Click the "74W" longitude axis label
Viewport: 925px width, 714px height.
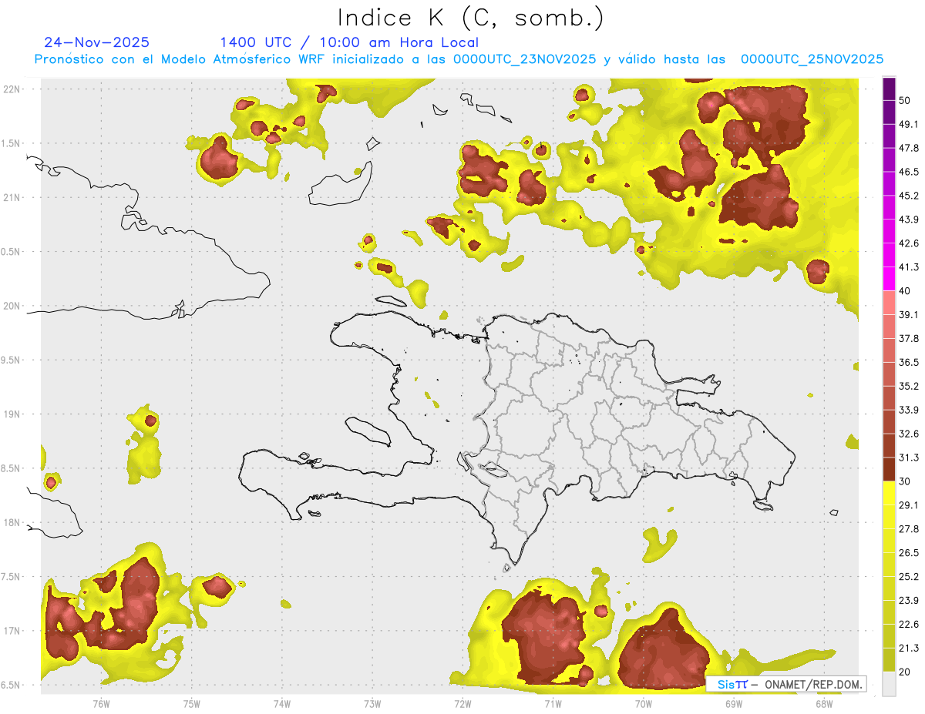[x=282, y=703]
